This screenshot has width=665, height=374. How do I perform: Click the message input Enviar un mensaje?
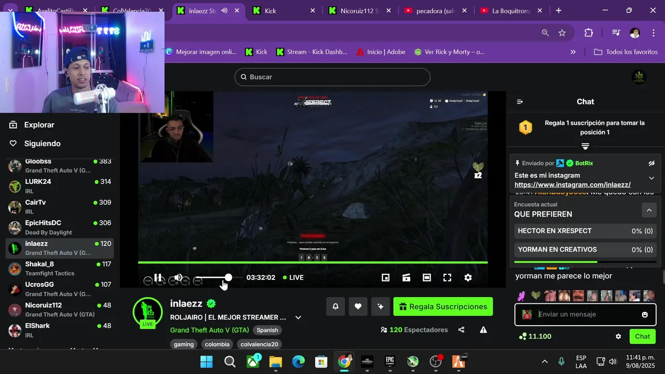(586, 314)
